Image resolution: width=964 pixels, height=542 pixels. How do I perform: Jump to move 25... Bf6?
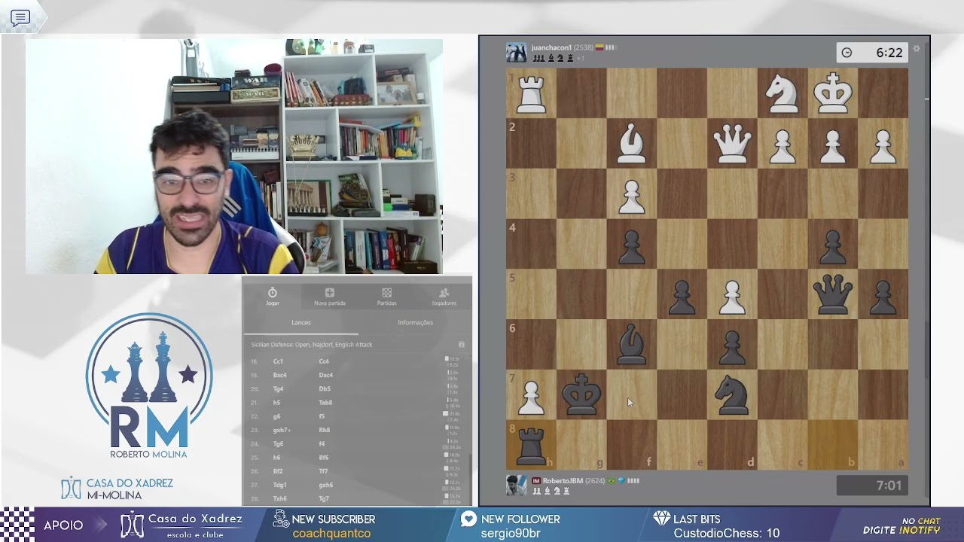click(324, 458)
